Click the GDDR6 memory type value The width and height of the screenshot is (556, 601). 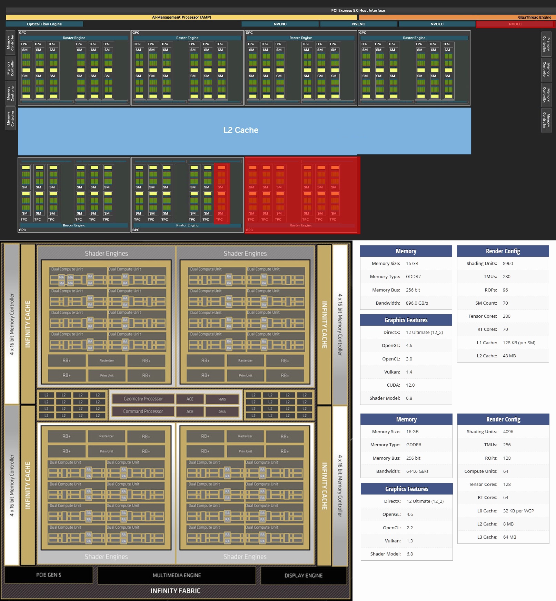click(x=414, y=445)
